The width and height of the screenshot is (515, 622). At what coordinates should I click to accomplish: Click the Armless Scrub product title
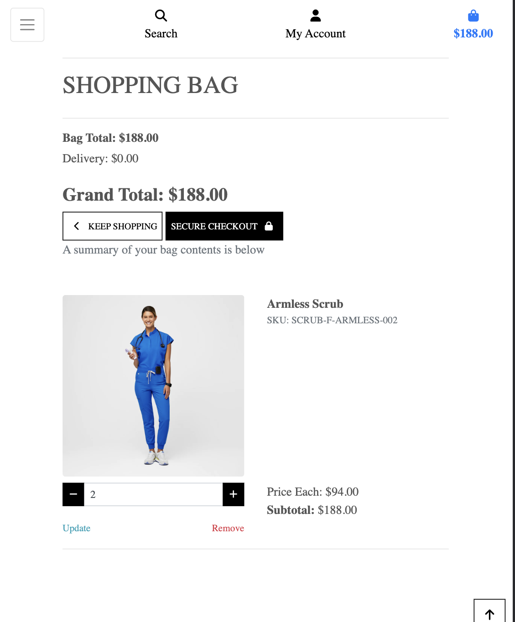pyautogui.click(x=305, y=304)
